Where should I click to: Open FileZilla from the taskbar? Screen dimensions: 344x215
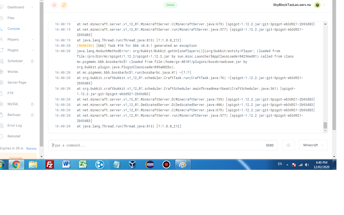[50, 164]
